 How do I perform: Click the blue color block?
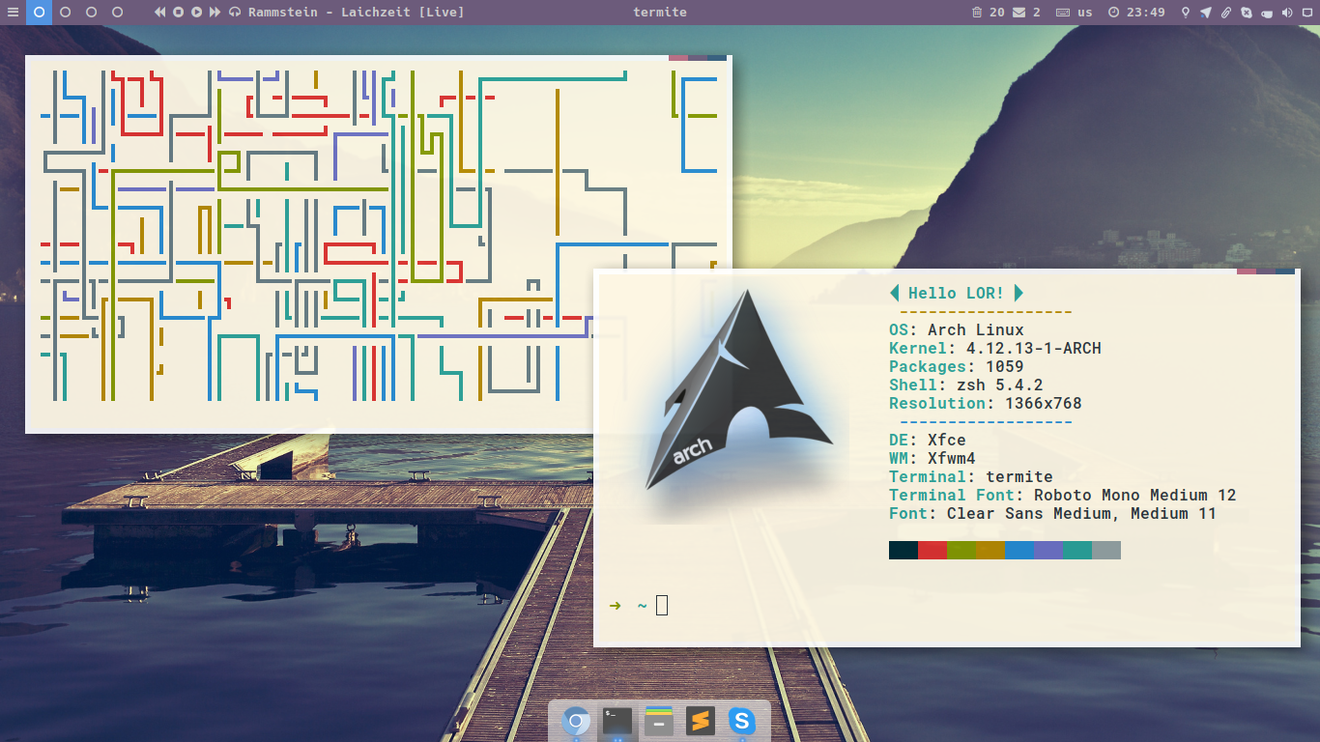(1019, 550)
